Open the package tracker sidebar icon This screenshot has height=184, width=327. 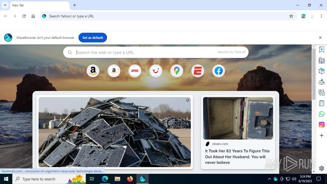click(x=322, y=71)
